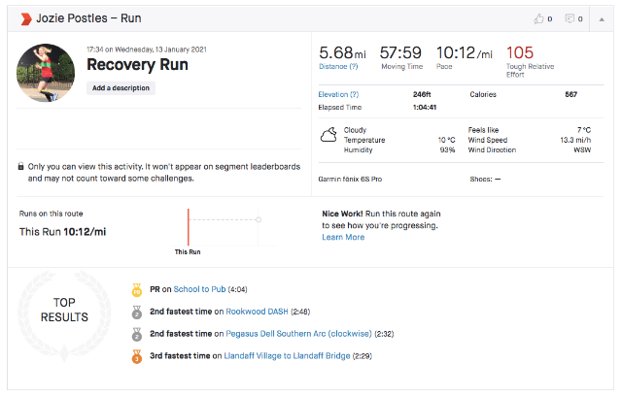Click the Add a description button
This screenshot has height=396, width=622.
click(x=121, y=87)
